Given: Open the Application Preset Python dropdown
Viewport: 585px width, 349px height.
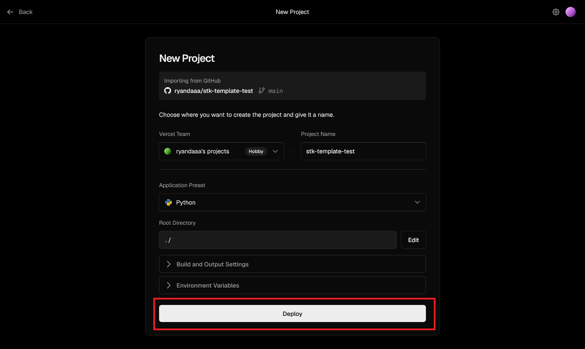Looking at the screenshot, I should pyautogui.click(x=292, y=203).
